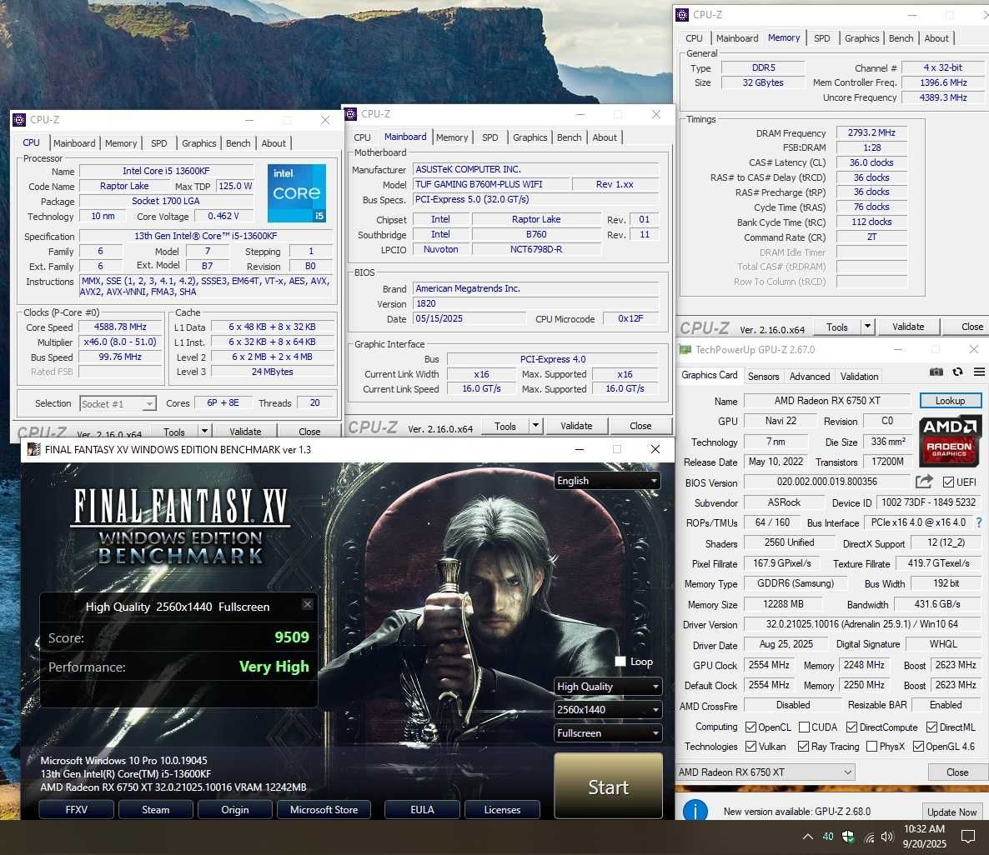Expand Tools arrow in the CPU-Z Memory window
Screen dimensions: 989x855
pos(868,327)
